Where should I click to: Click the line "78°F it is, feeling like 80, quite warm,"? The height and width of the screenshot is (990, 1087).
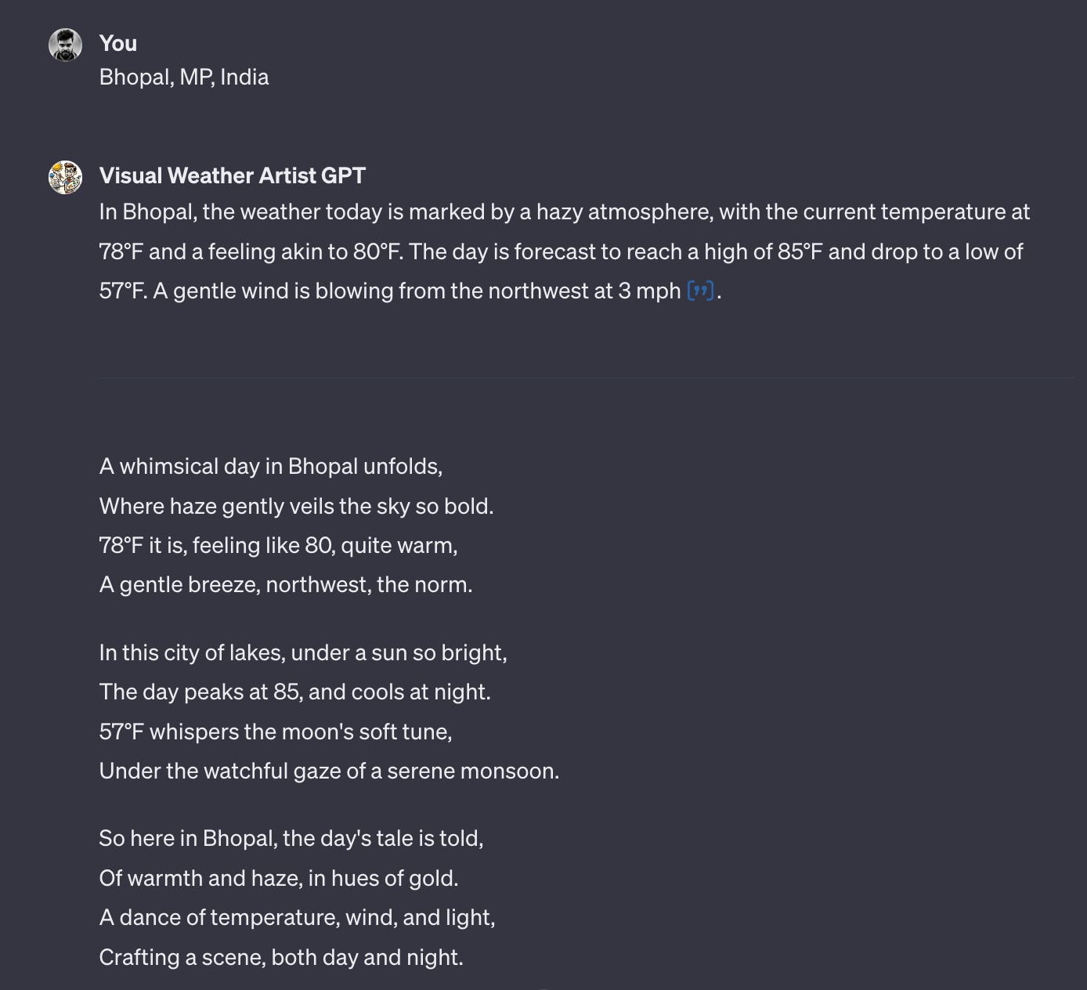[279, 545]
